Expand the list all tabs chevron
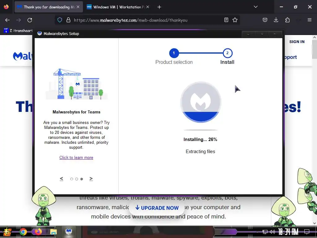Viewport: 317px width, 238px height. (255, 7)
